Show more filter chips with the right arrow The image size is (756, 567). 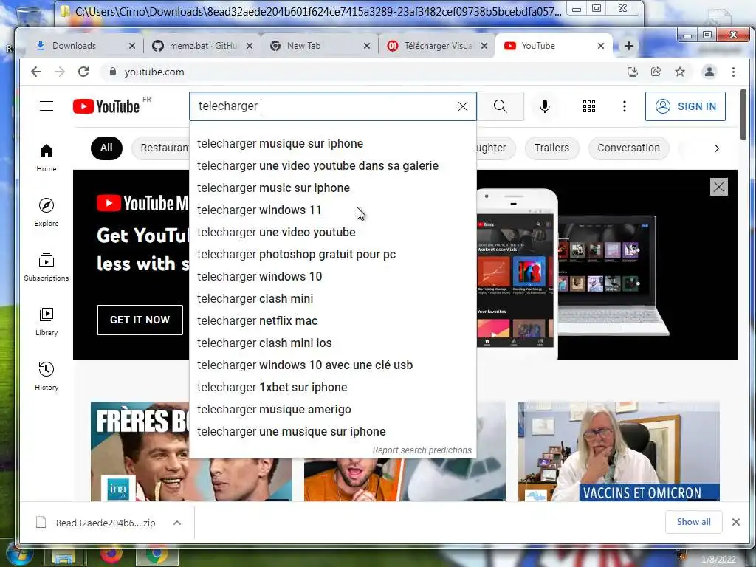coord(716,148)
